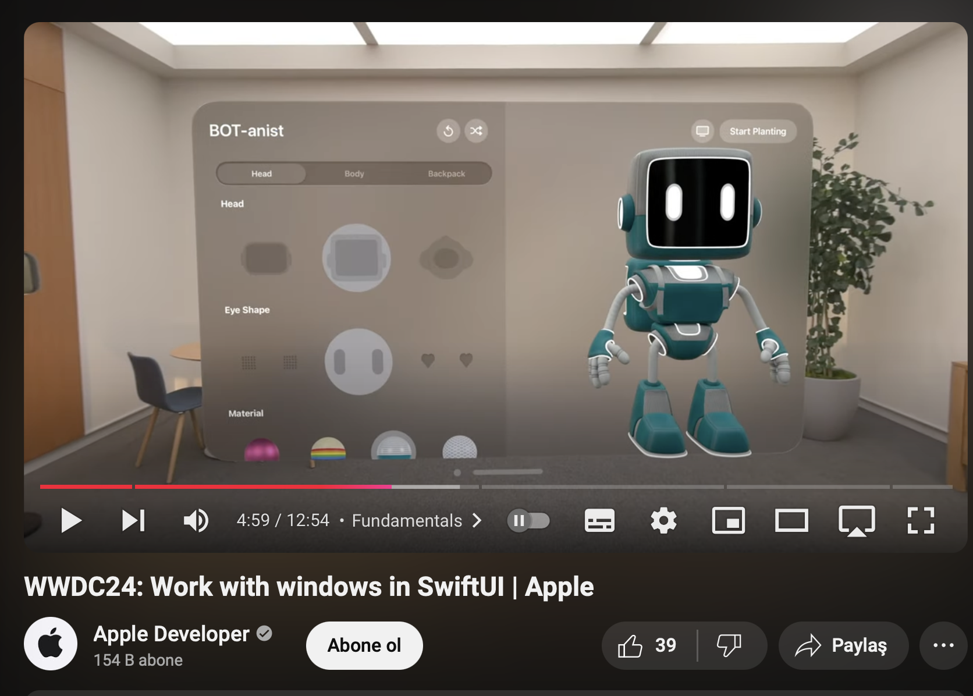Select the white mesh material swatch
The height and width of the screenshot is (696, 973).
pyautogui.click(x=460, y=447)
